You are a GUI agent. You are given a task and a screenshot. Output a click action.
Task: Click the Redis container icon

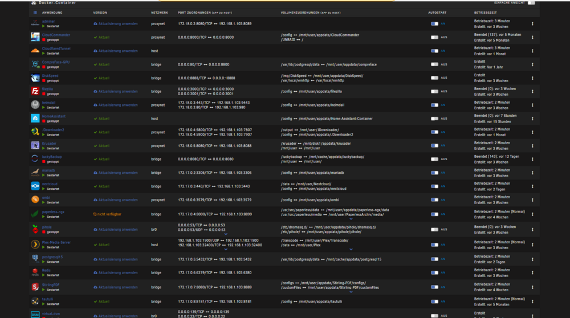click(35, 272)
